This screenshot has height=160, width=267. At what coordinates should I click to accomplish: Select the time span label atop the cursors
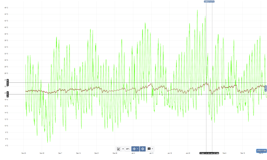point(209,2)
